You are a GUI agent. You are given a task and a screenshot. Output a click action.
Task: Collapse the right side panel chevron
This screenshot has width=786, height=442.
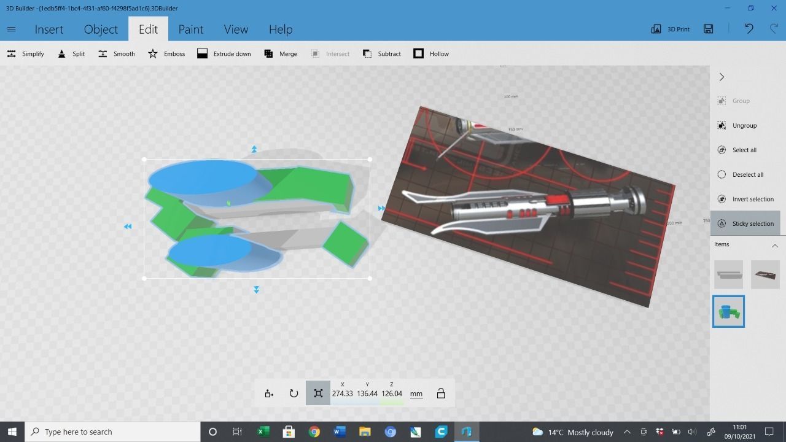coord(722,77)
